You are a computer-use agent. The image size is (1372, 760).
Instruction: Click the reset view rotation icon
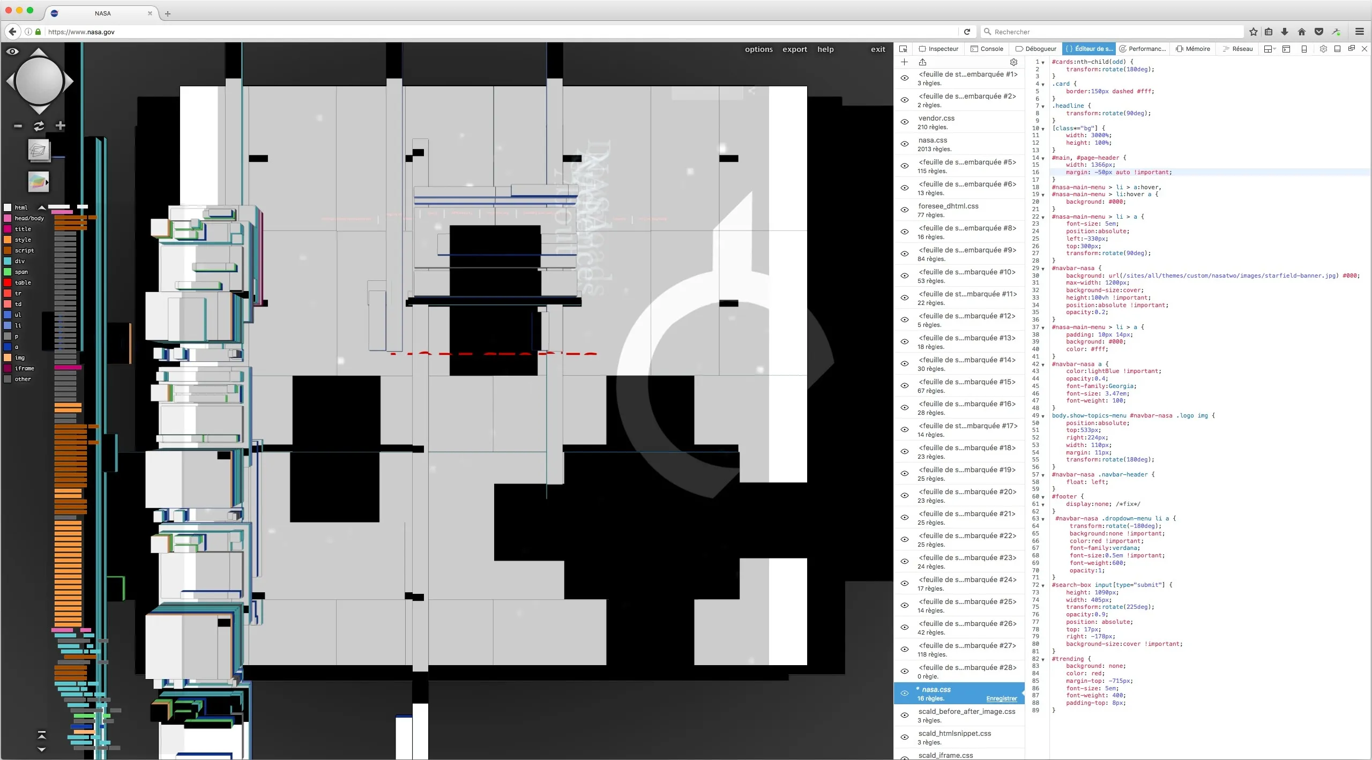39,126
